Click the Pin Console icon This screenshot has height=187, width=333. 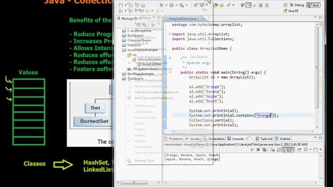click(x=299, y=150)
